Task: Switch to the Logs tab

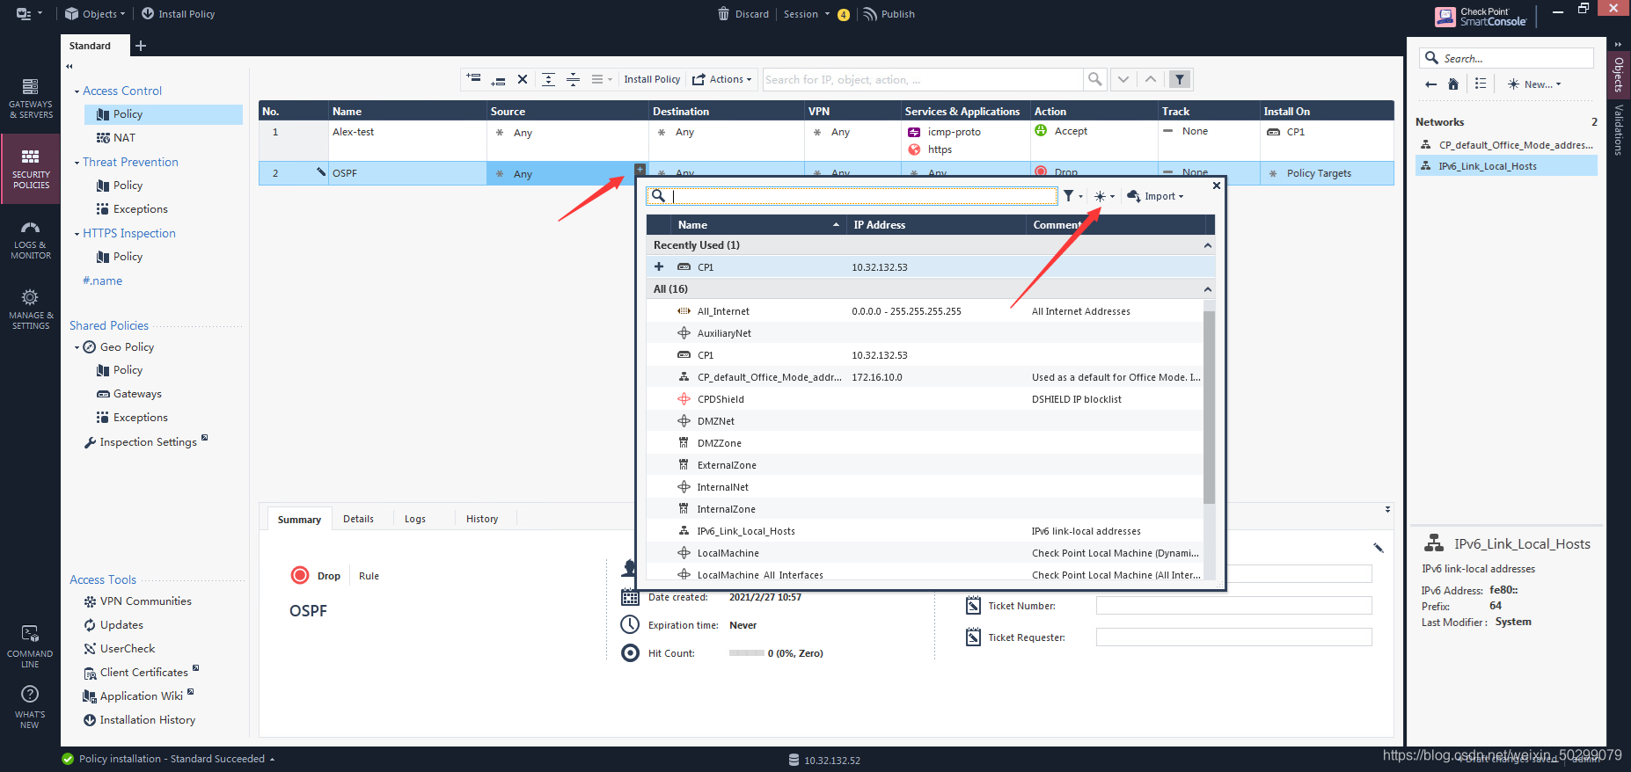Action: coord(415,519)
